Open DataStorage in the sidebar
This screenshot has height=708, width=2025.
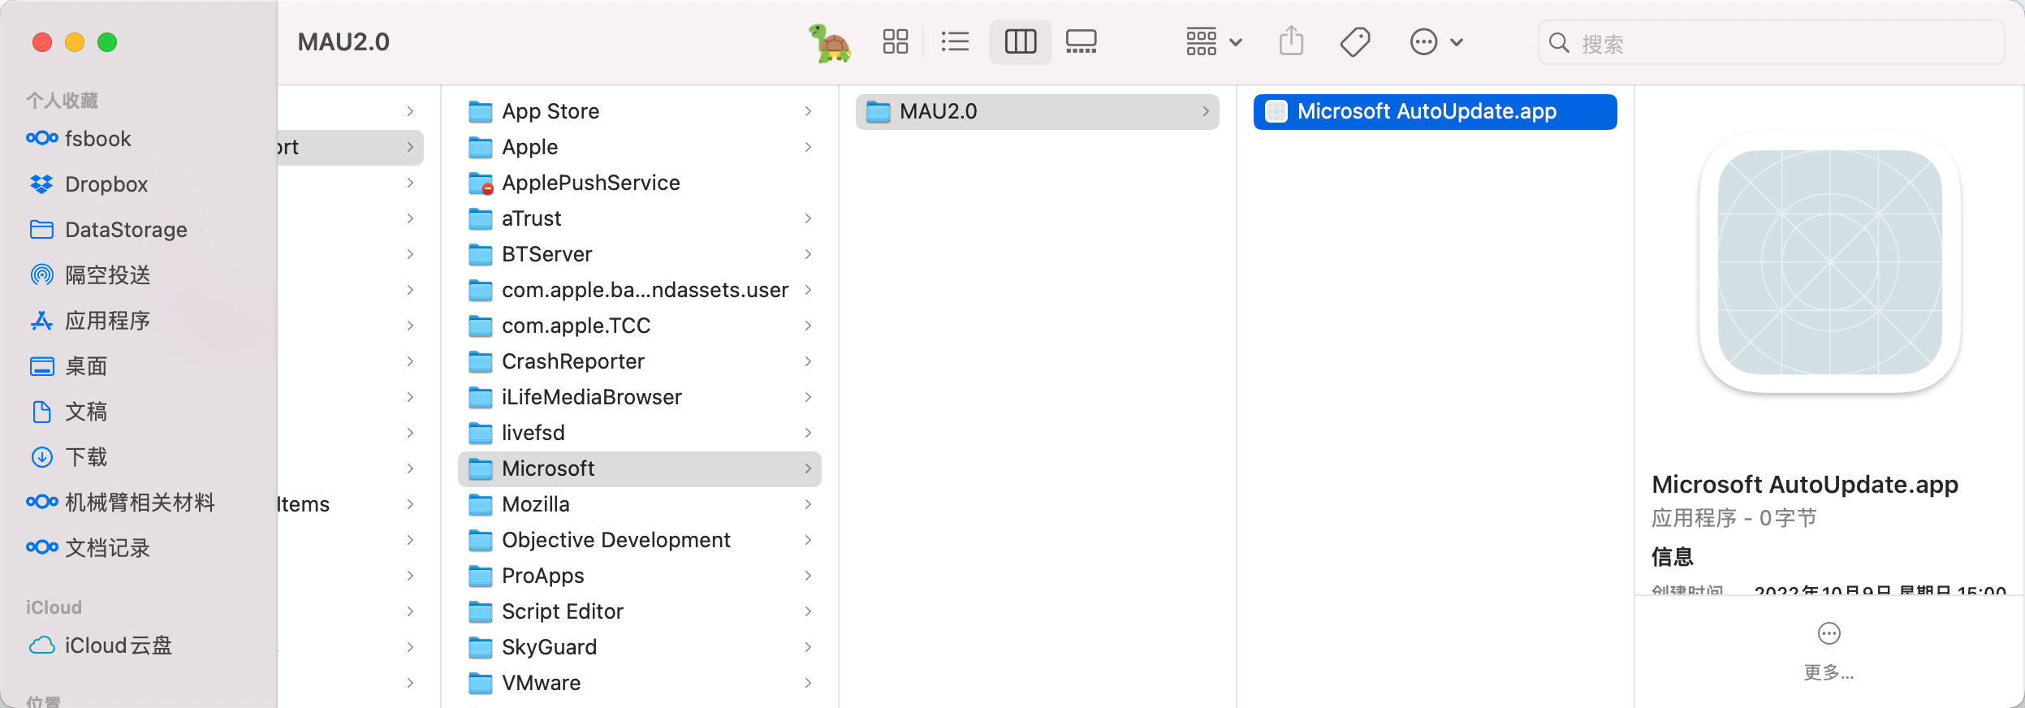[x=108, y=230]
